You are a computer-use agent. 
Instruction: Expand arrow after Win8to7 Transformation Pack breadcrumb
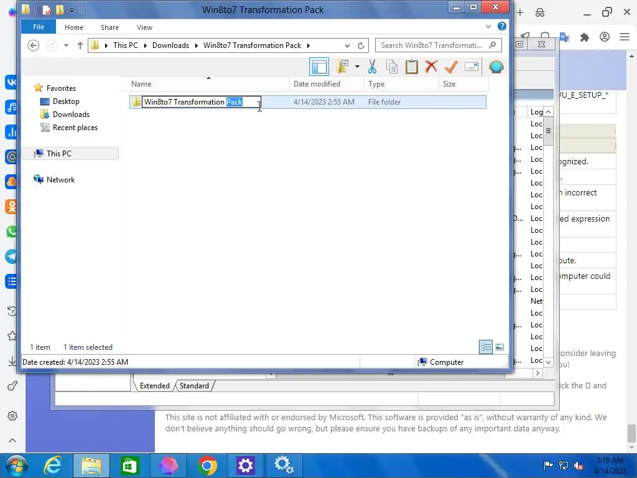[x=309, y=45]
